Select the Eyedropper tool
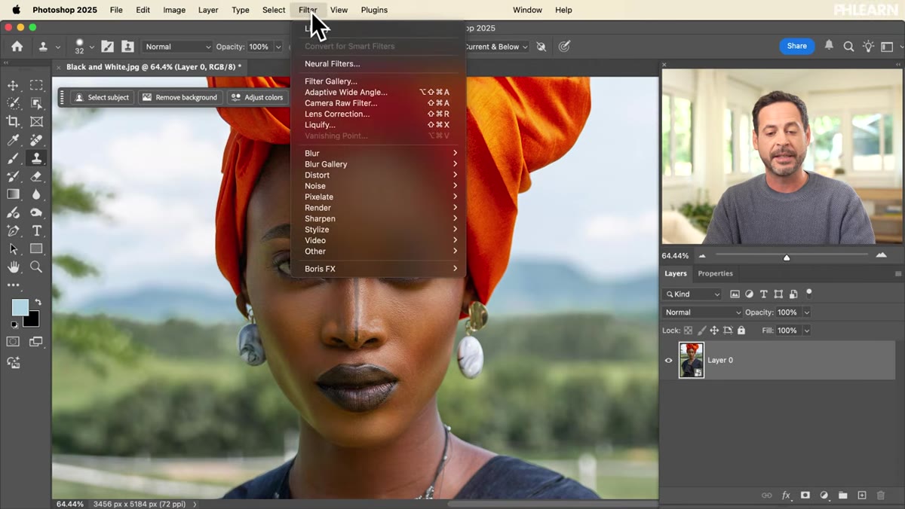This screenshot has height=509, width=905. (x=13, y=140)
